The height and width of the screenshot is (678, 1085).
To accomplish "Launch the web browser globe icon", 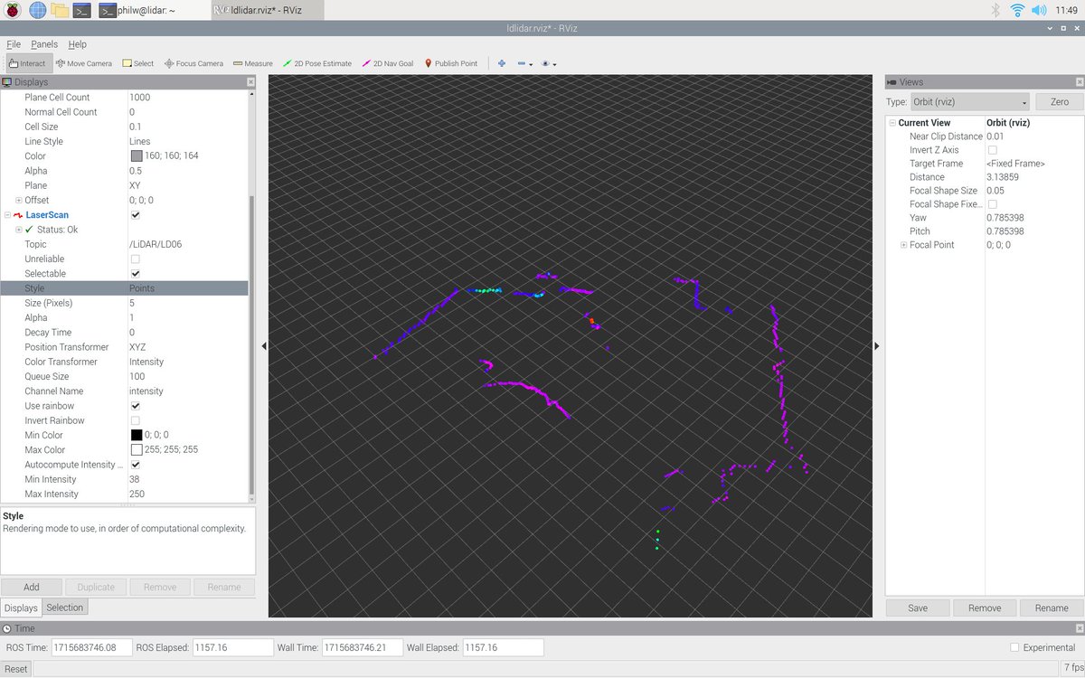I will click(37, 10).
